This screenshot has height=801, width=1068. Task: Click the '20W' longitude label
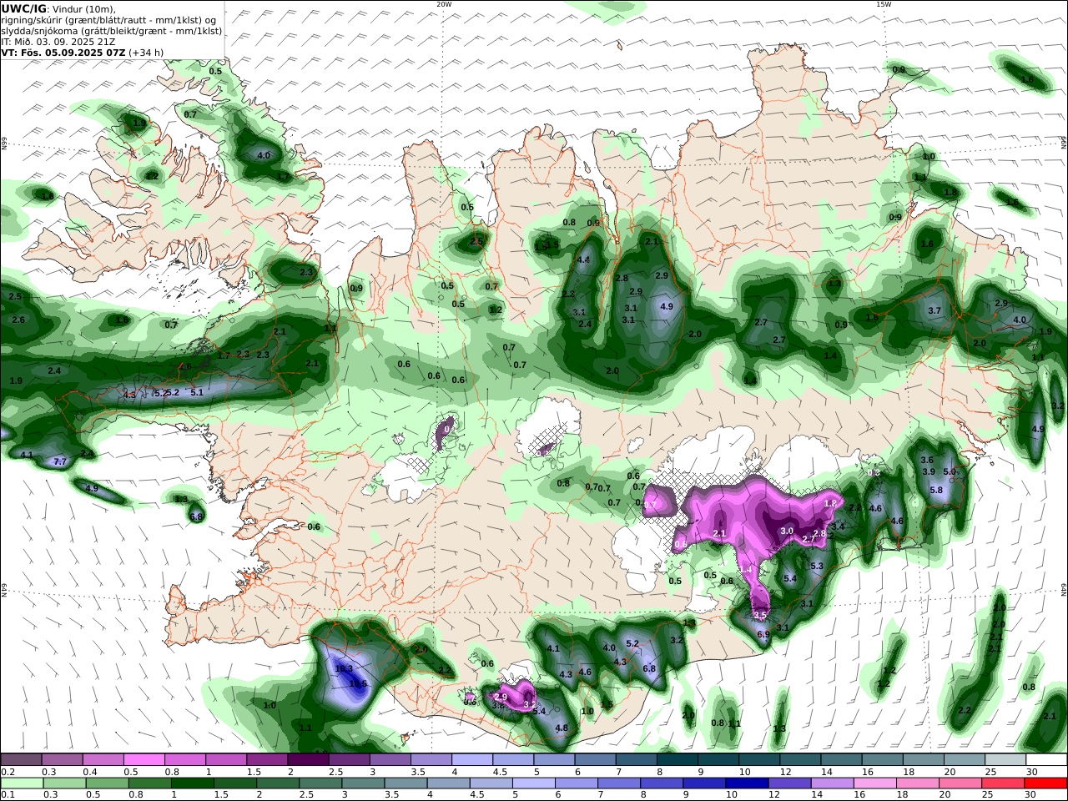(444, 4)
